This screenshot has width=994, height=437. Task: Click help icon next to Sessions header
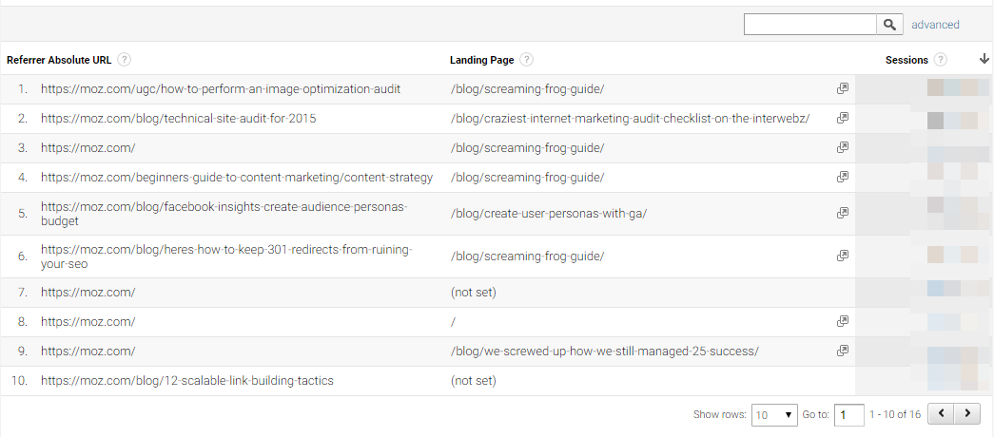(941, 60)
